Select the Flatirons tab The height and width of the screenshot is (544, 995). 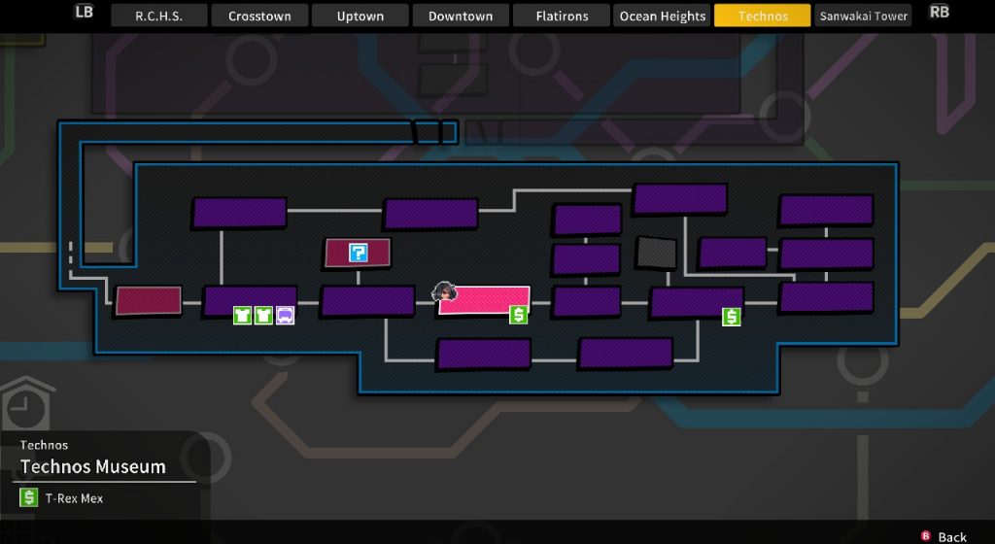click(x=562, y=16)
